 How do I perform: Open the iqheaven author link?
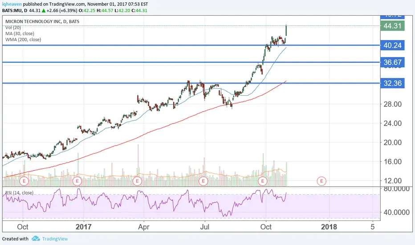(x=12, y=4)
